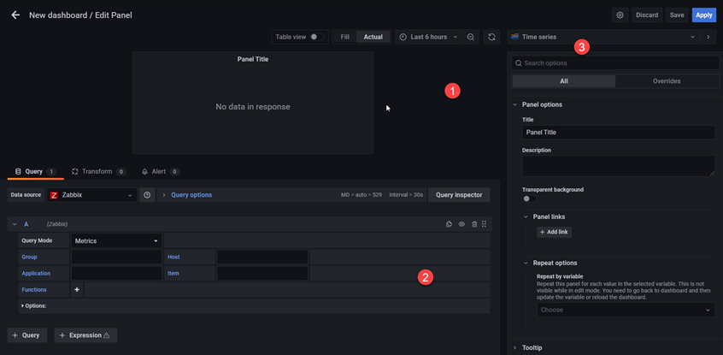The width and height of the screenshot is (723, 355).
Task: Duplicate query A with the copy icon
Action: (x=450, y=224)
